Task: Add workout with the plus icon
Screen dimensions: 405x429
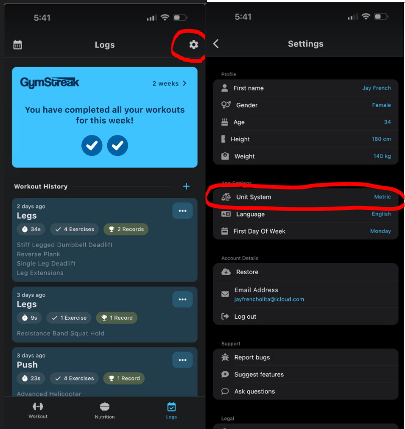Action: (x=186, y=186)
